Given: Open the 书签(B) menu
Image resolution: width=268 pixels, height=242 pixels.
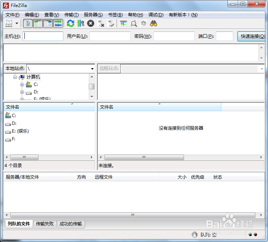Looking at the screenshot, I should pyautogui.click(x=115, y=15).
